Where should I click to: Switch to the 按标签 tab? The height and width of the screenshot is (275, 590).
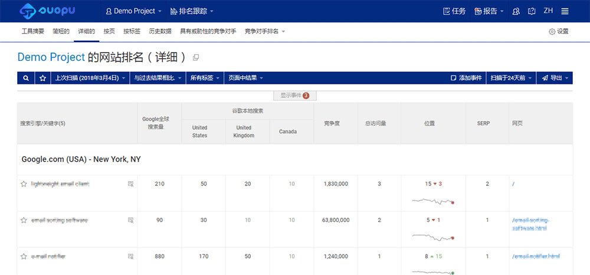click(x=132, y=32)
